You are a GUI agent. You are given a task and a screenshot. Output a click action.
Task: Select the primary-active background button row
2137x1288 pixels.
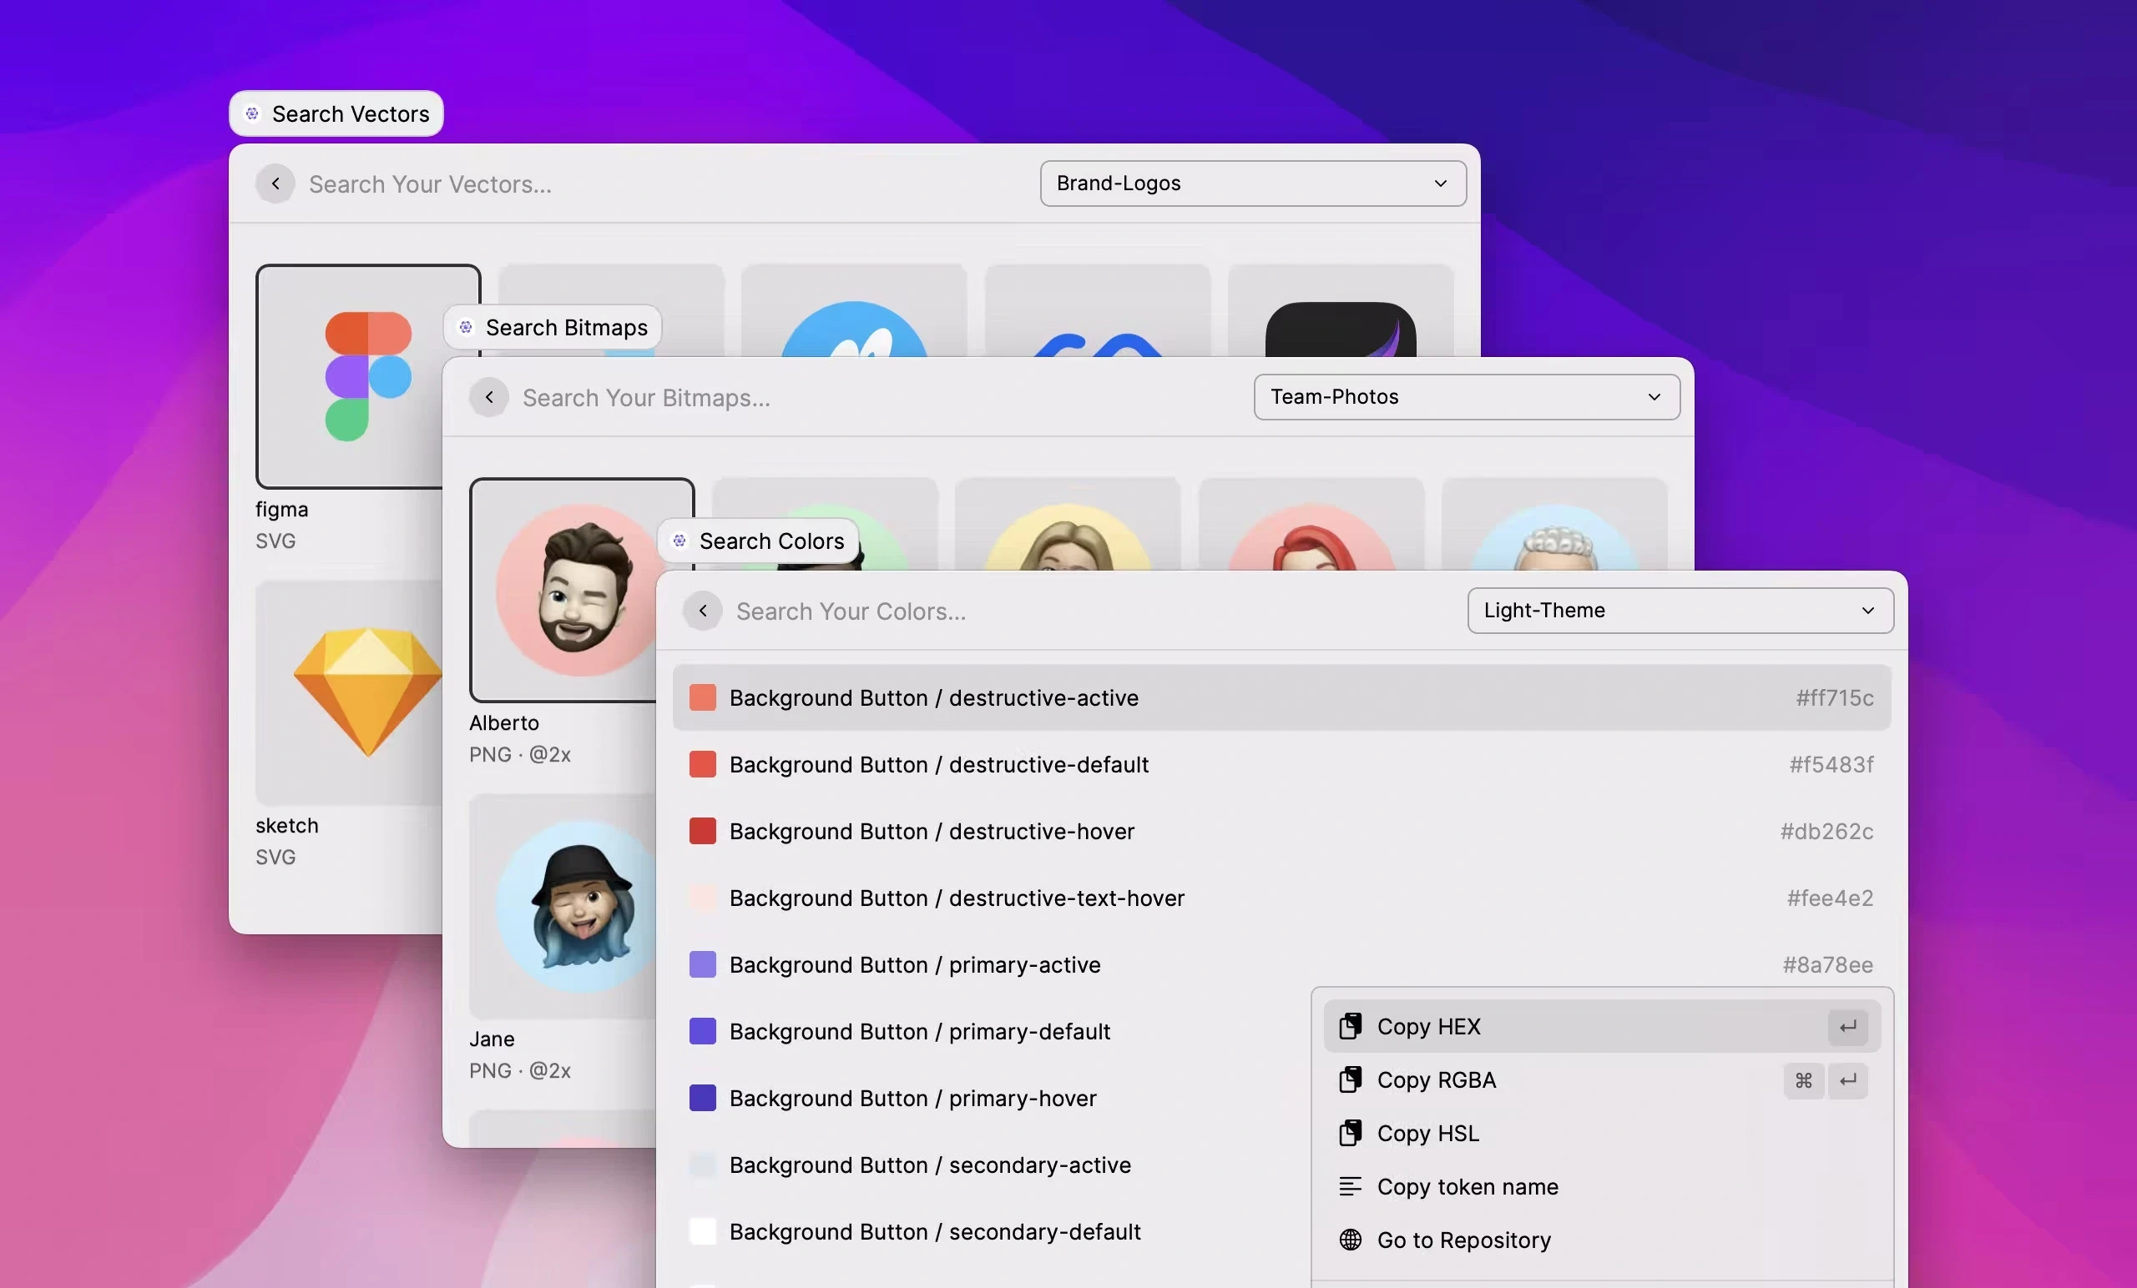915,964
